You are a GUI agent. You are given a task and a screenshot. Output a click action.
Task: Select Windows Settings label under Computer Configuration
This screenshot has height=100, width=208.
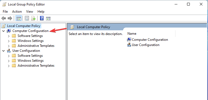click(31, 41)
